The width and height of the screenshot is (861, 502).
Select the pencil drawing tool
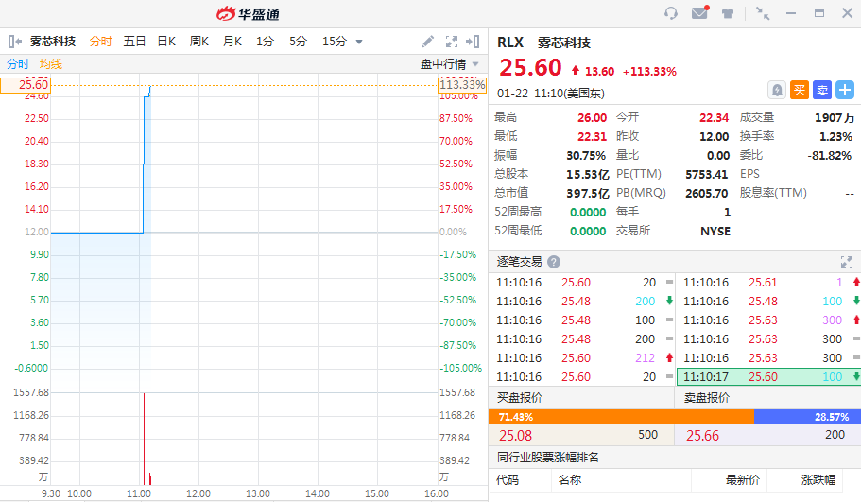(x=427, y=42)
